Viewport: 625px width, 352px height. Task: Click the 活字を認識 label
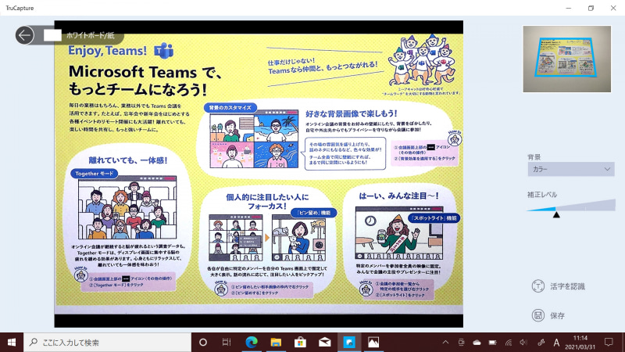[x=568, y=286]
